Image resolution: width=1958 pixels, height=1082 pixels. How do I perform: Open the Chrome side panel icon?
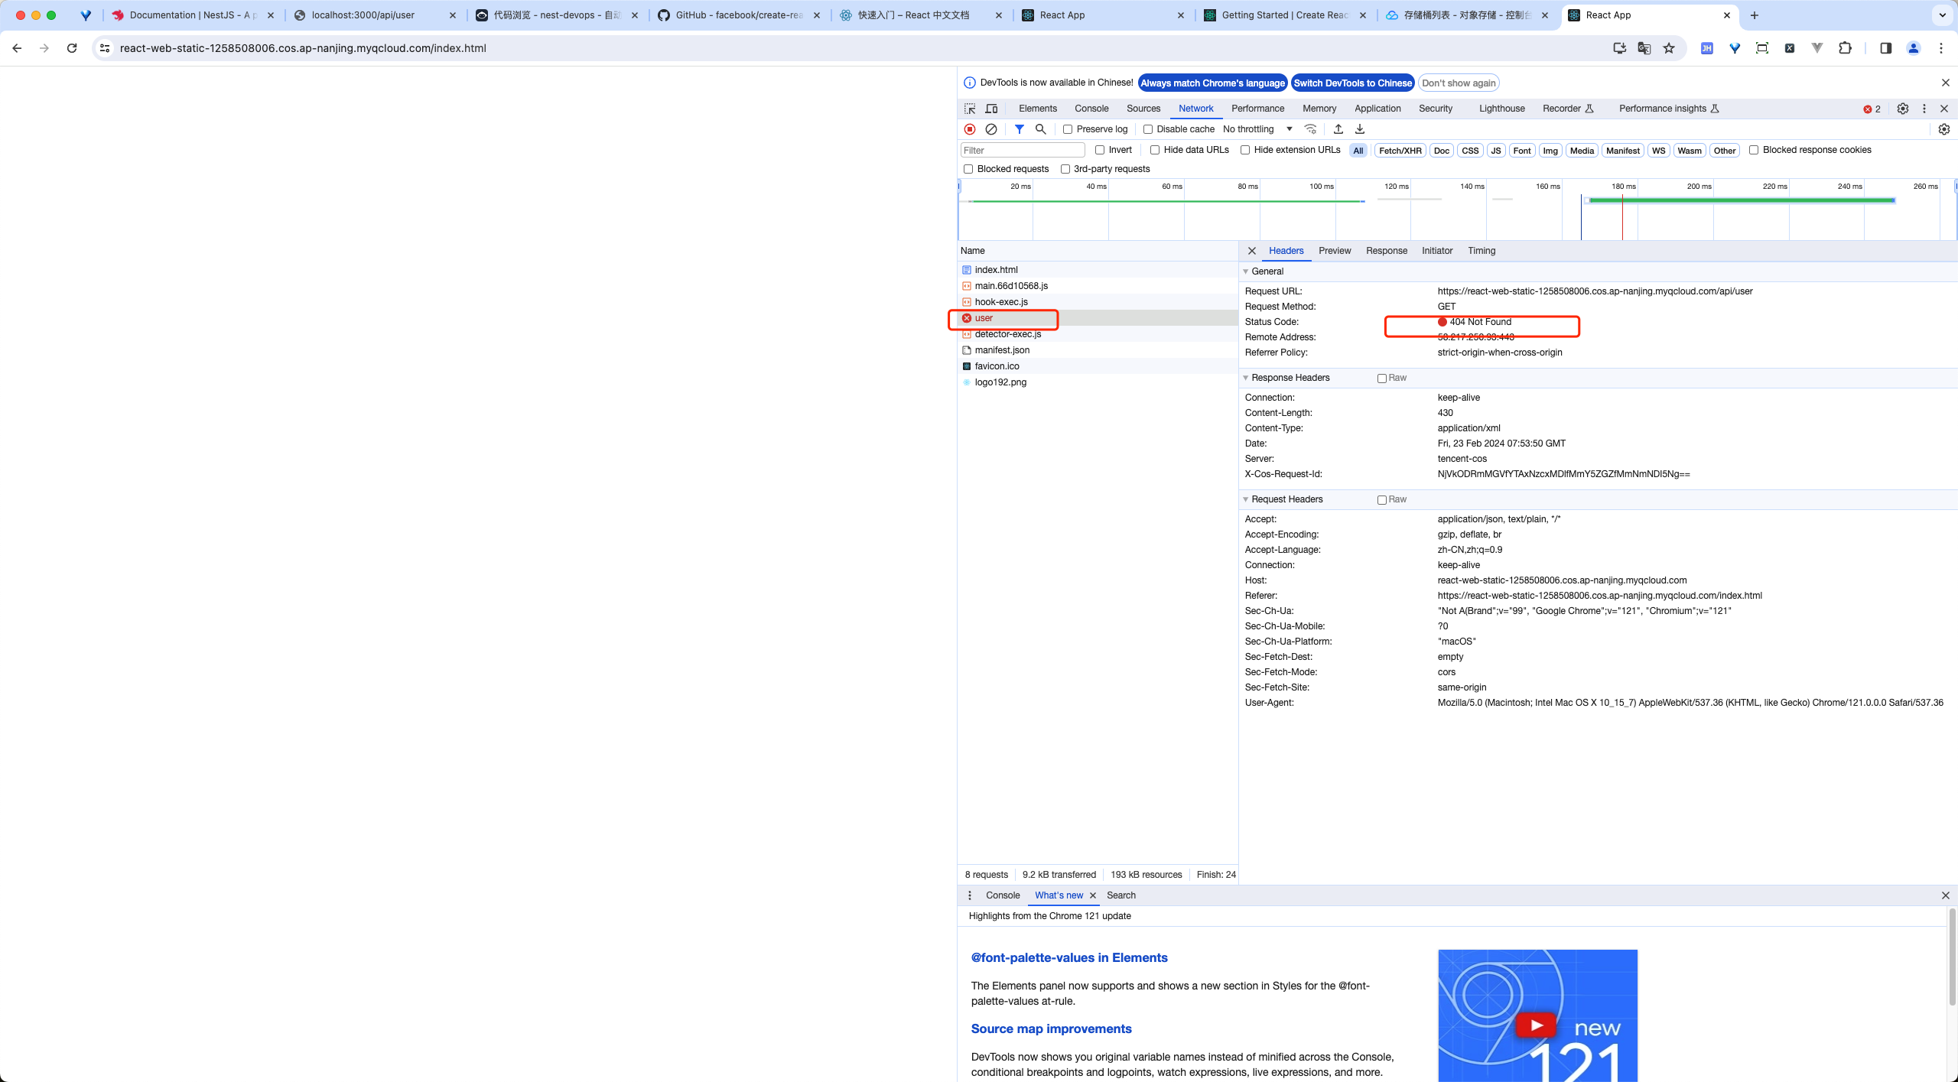pos(1885,48)
